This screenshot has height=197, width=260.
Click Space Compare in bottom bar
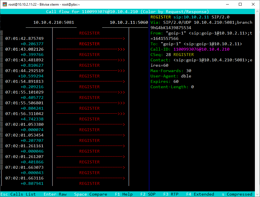[x=91, y=194]
